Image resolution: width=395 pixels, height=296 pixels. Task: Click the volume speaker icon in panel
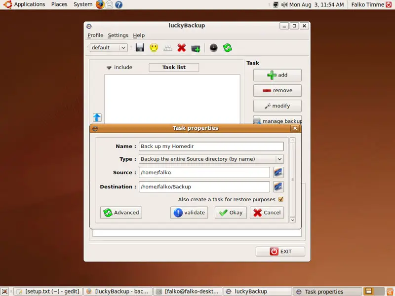coord(284,4)
